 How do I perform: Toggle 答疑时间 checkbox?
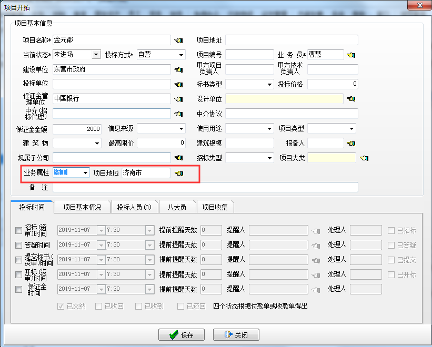[x=18, y=245]
